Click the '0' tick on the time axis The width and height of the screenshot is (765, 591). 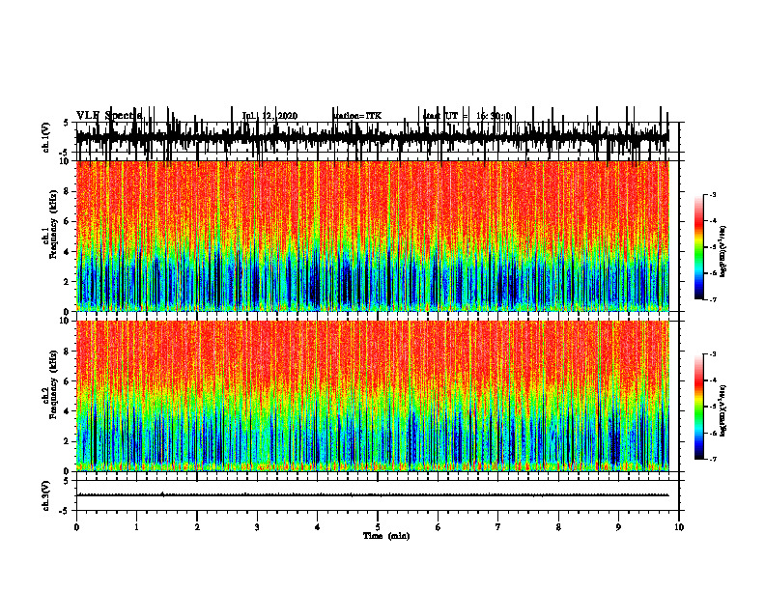[76, 527]
